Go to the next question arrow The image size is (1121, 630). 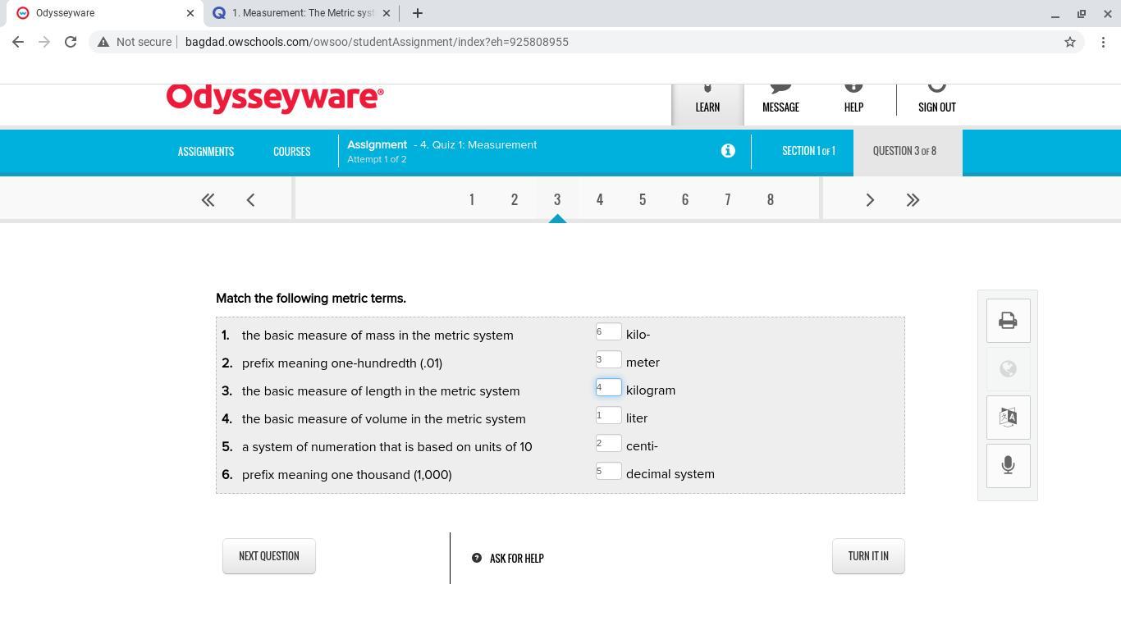pyautogui.click(x=870, y=199)
